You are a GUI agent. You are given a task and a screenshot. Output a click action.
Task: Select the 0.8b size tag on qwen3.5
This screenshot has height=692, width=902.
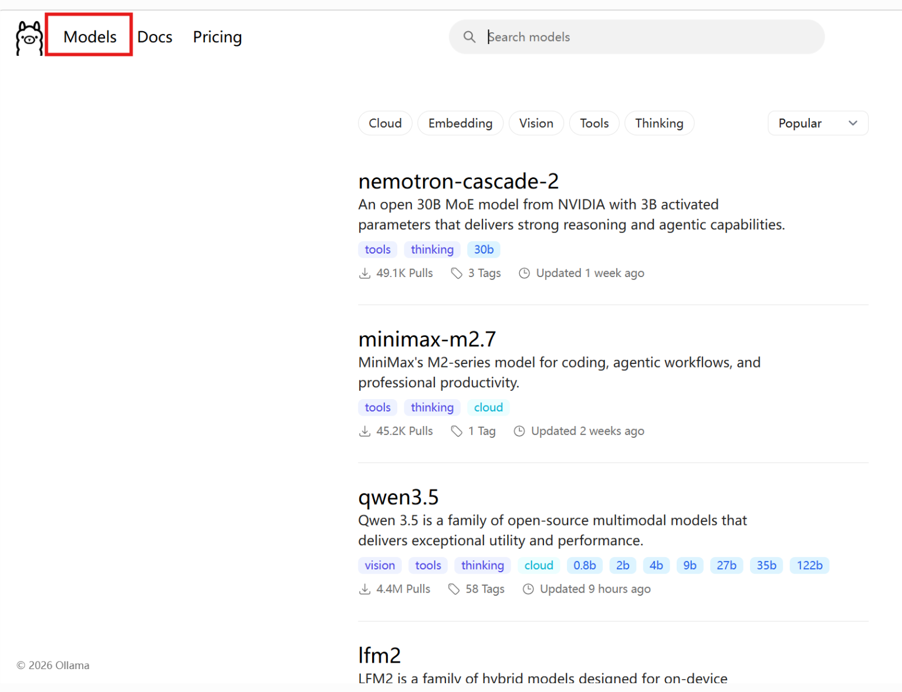[x=585, y=565]
